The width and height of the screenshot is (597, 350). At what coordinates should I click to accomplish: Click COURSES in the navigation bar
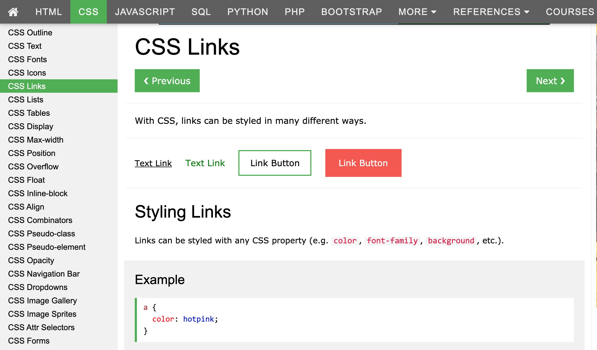(x=570, y=12)
